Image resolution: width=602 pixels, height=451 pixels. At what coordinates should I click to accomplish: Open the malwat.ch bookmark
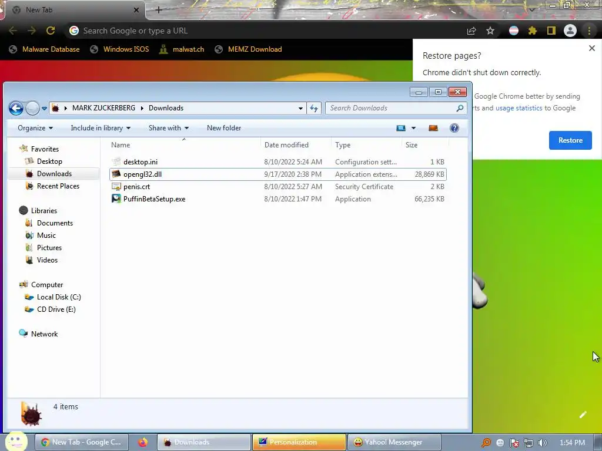(182, 49)
